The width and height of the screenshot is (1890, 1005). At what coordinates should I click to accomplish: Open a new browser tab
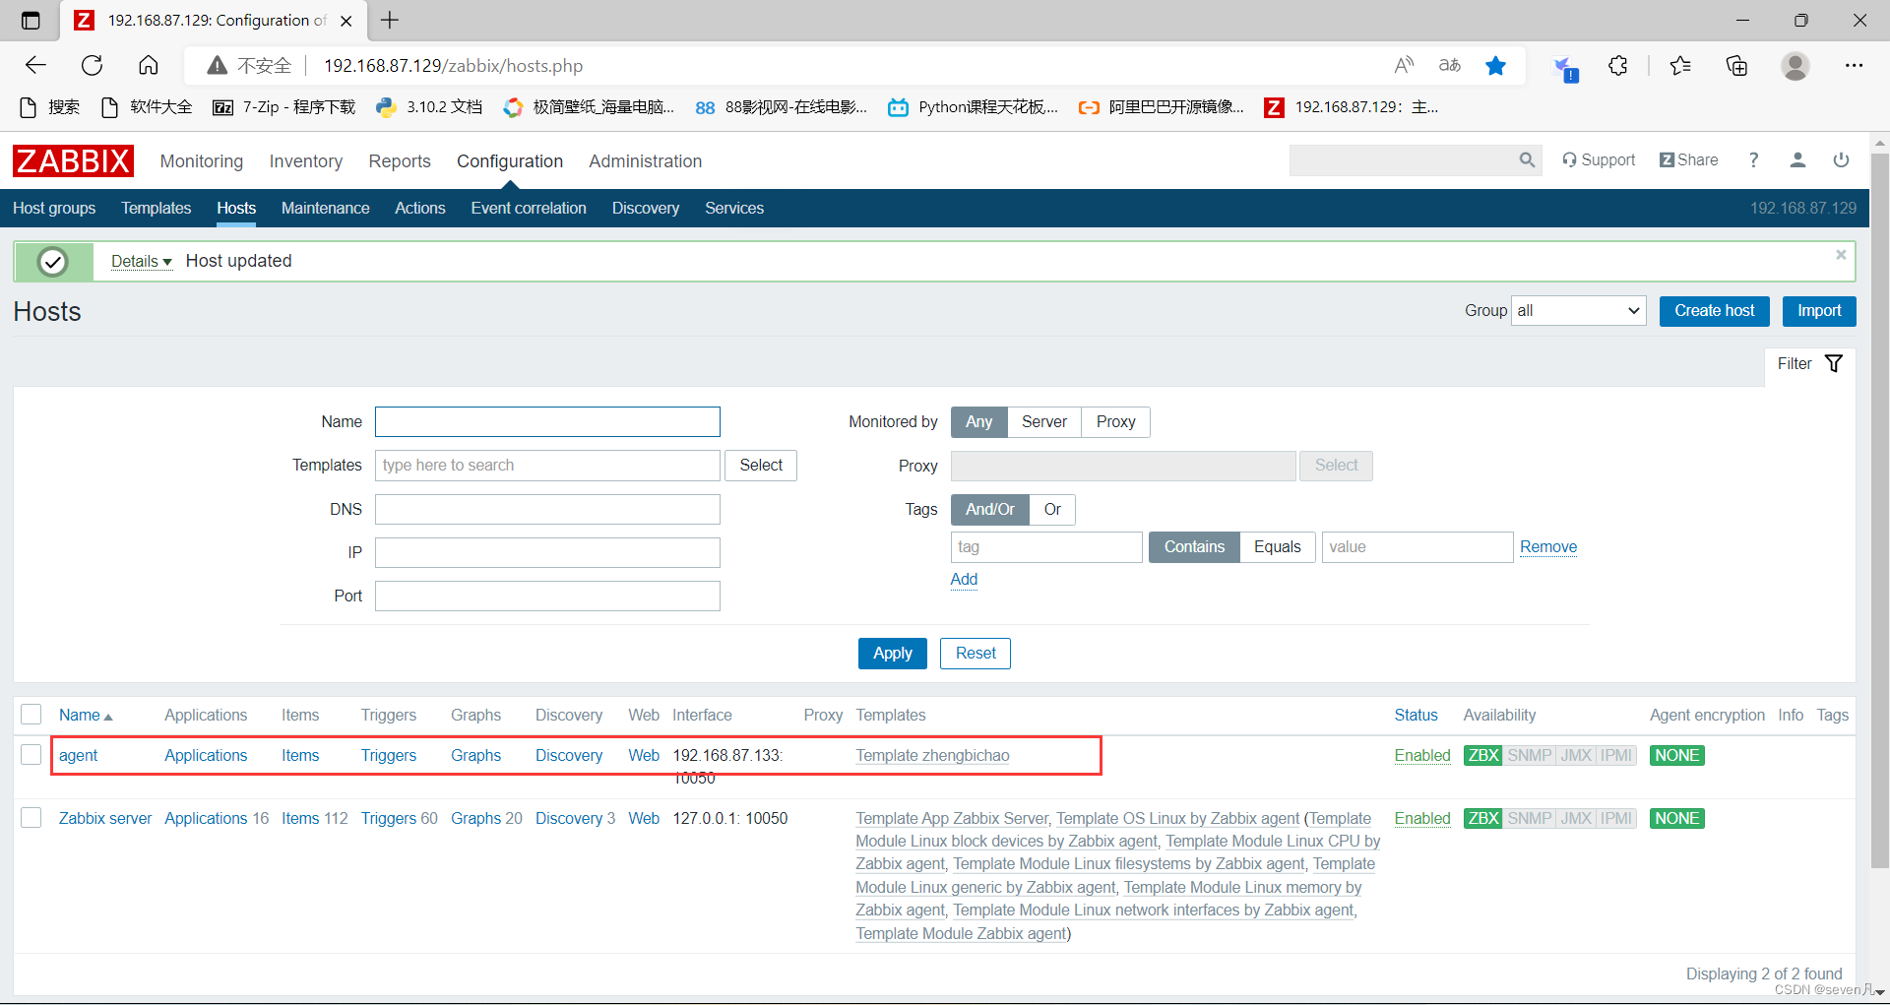391,20
